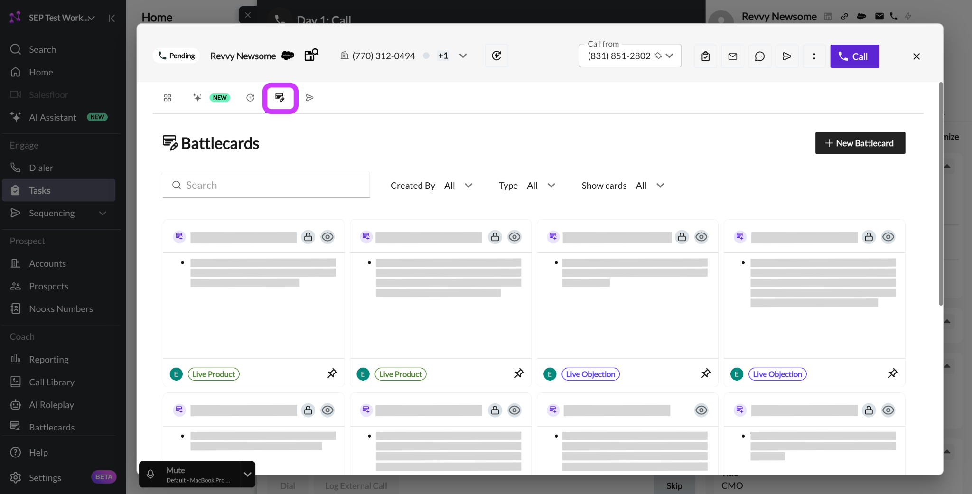972x494 pixels.
Task: Click the Salesforce cloud icon beside prospect name
Action: (x=288, y=56)
